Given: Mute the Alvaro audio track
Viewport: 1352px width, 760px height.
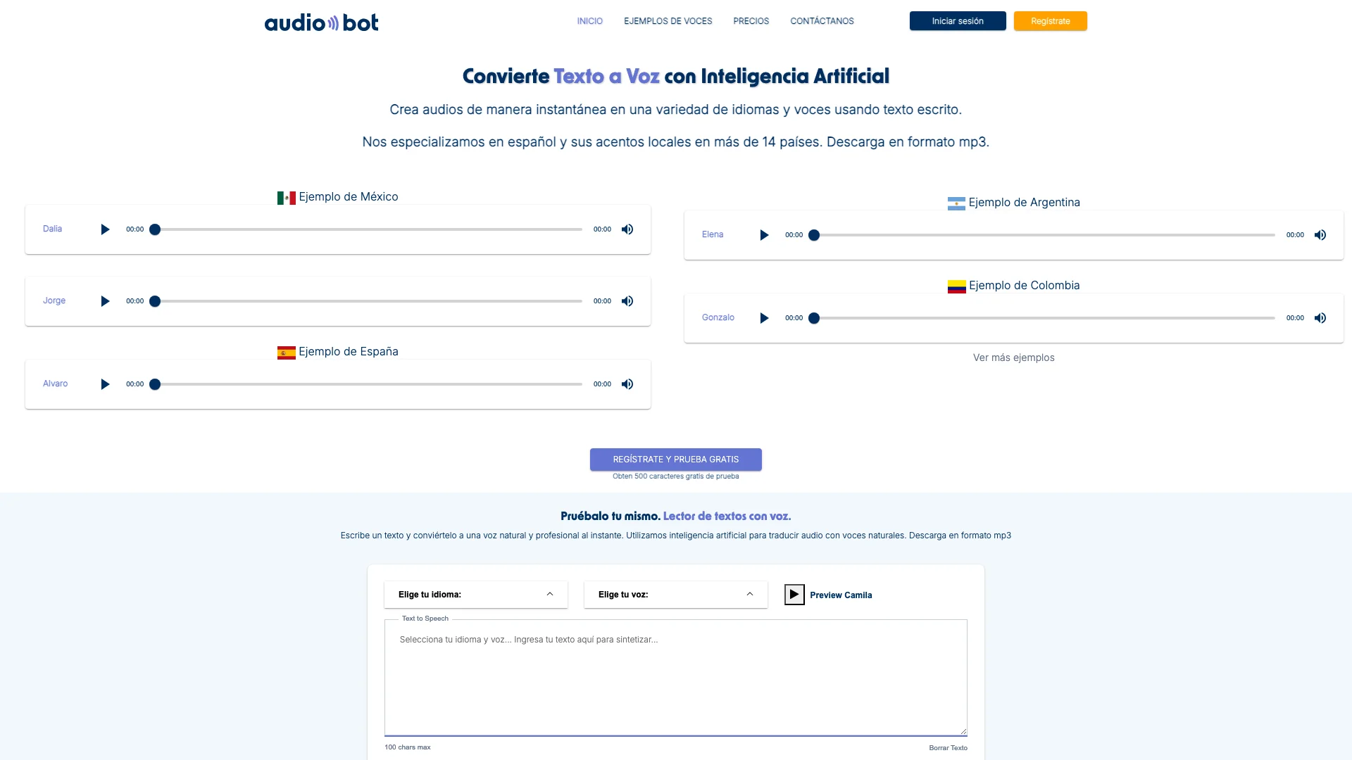Looking at the screenshot, I should tap(627, 384).
